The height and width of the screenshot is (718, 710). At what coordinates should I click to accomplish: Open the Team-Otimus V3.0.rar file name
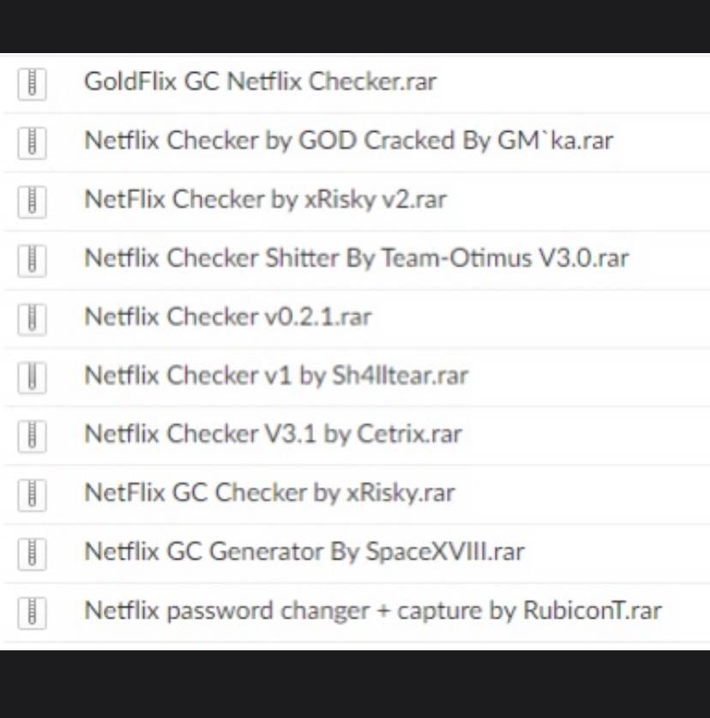pos(356,258)
